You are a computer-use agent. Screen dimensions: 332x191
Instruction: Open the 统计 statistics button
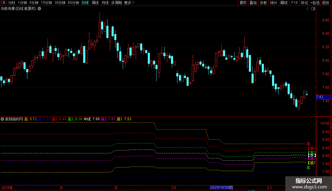[274, 3]
